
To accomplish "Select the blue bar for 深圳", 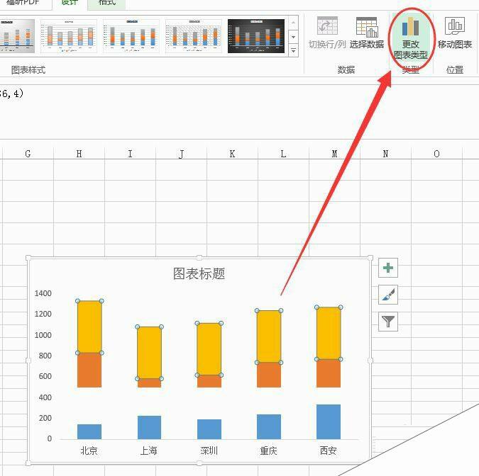I will [x=209, y=429].
